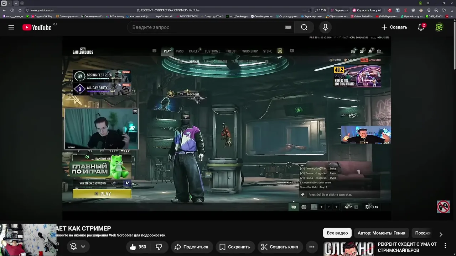Open the HIDEOUT tab in PUBG lobby
Image resolution: width=456 pixels, height=256 pixels.
231,51
